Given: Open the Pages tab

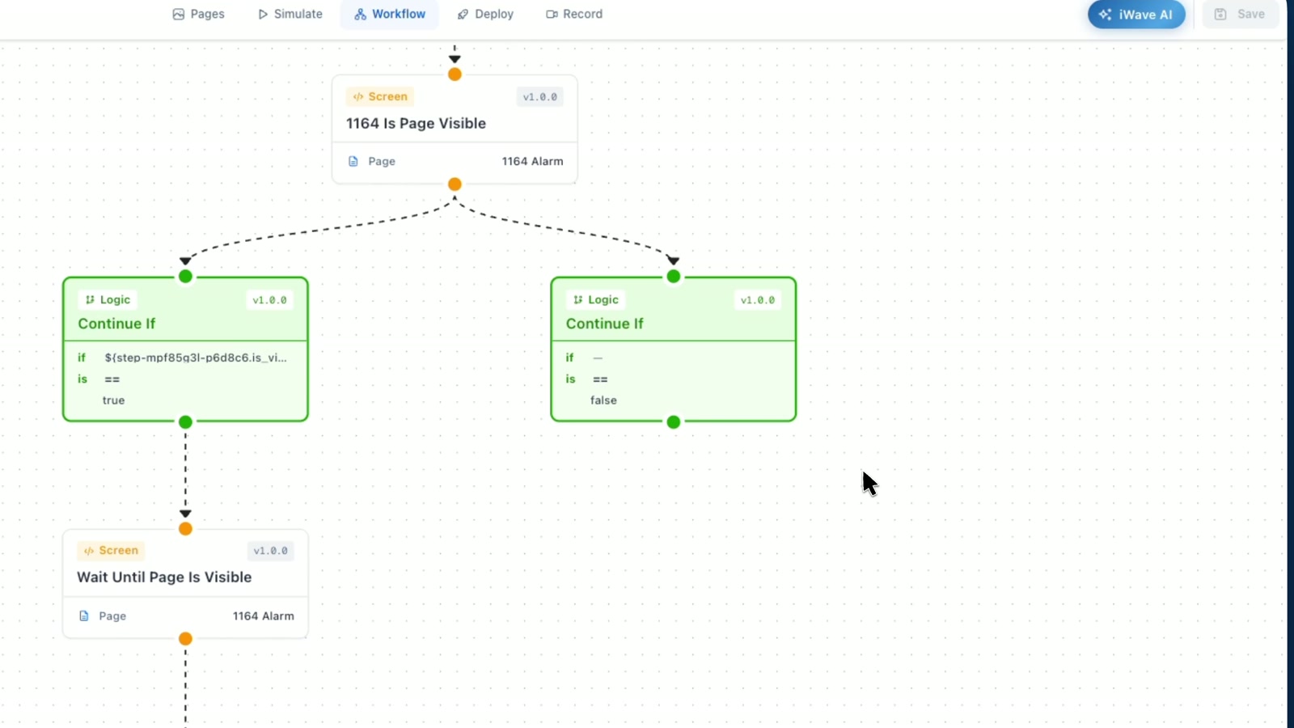Looking at the screenshot, I should point(198,14).
